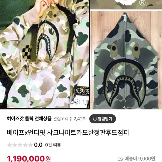
Task: Click the 1,190,000원 price
Action: click(x=29, y=159)
